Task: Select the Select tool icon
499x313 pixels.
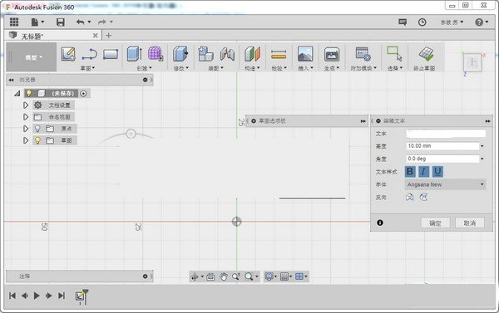Action: [394, 53]
